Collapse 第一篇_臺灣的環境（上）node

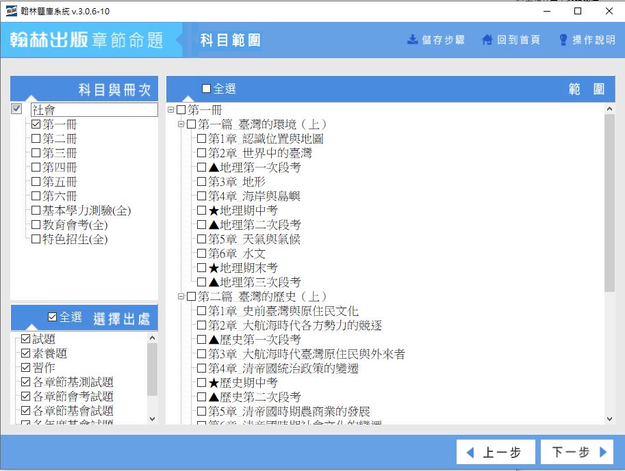181,124
